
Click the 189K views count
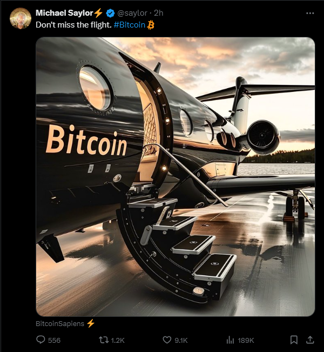pyautogui.click(x=246, y=341)
